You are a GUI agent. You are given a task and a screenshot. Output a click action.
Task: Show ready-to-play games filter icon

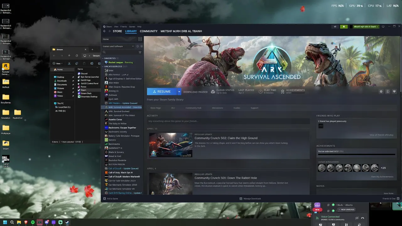click(141, 46)
